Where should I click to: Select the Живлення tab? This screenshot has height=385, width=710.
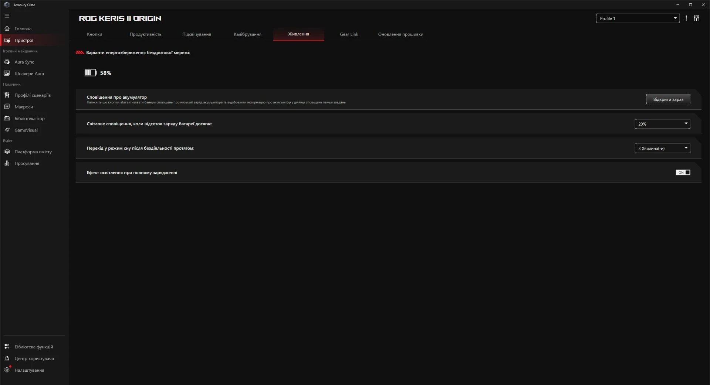(x=298, y=34)
